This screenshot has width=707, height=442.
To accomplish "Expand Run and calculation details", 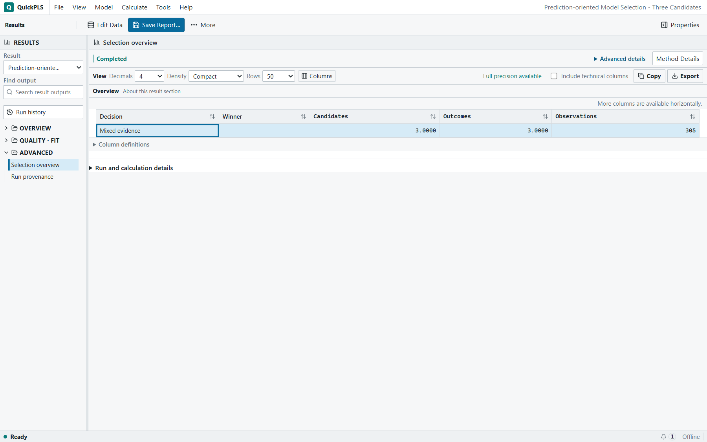I will 131,168.
